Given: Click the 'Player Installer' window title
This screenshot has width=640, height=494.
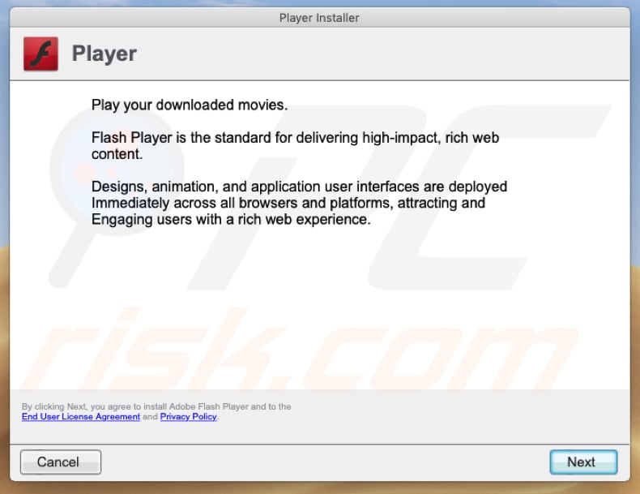Looking at the screenshot, I should click(x=319, y=18).
